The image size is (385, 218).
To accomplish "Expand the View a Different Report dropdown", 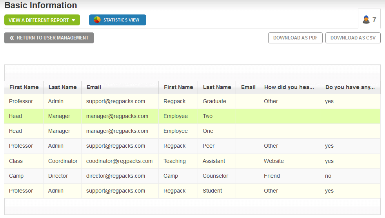I will [x=42, y=20].
